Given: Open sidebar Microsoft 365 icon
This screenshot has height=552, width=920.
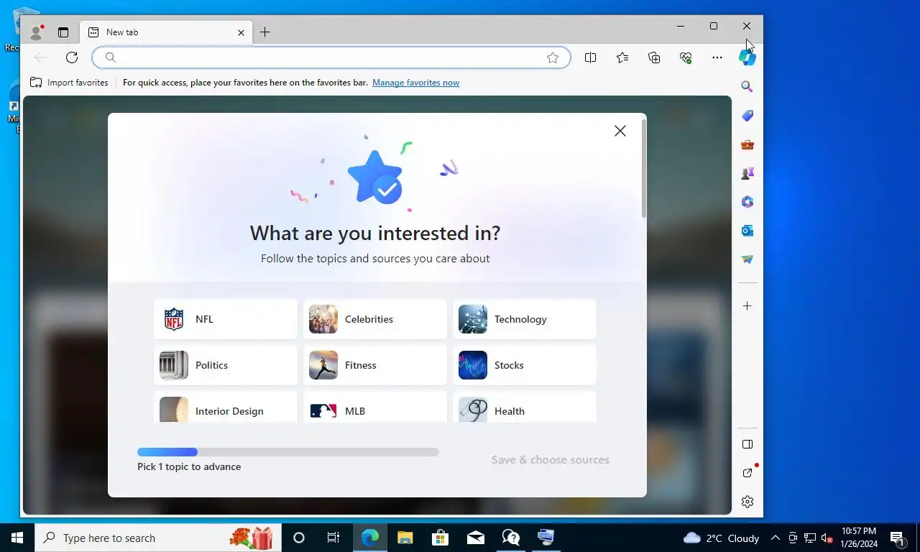Looking at the screenshot, I should pos(747,202).
